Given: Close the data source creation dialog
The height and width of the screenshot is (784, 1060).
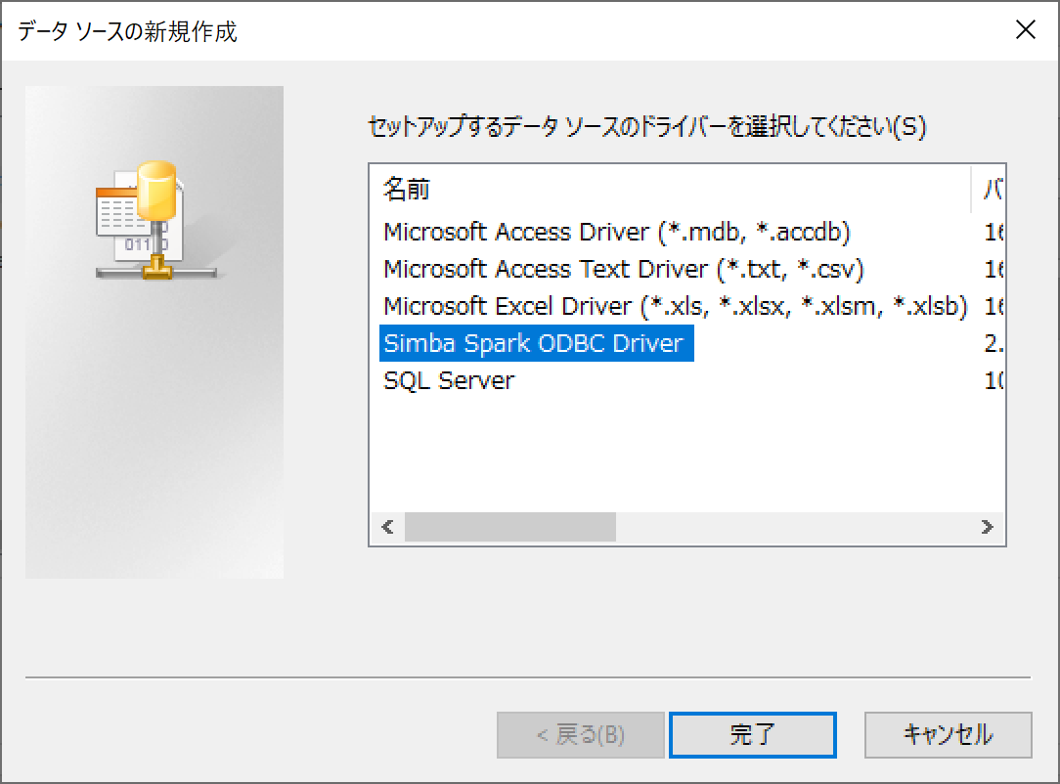Looking at the screenshot, I should [1025, 30].
